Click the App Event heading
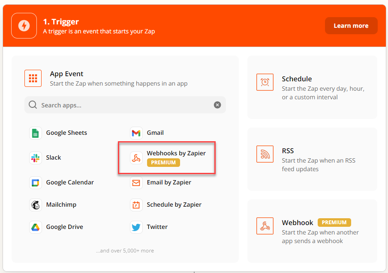 point(66,74)
